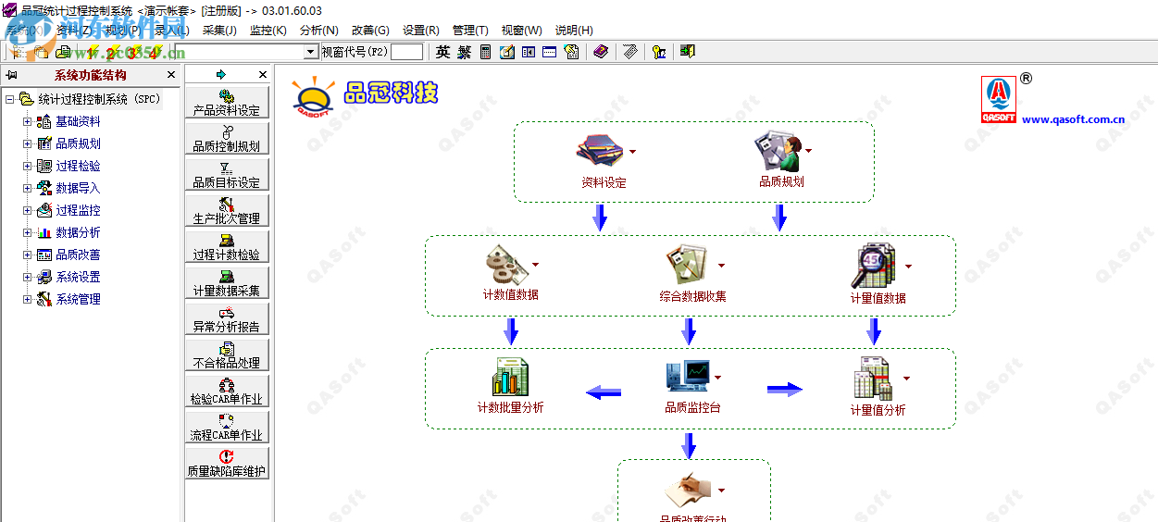Open 品质监控台 computer icon
Viewport: 1158px width, 522px height.
[x=688, y=378]
